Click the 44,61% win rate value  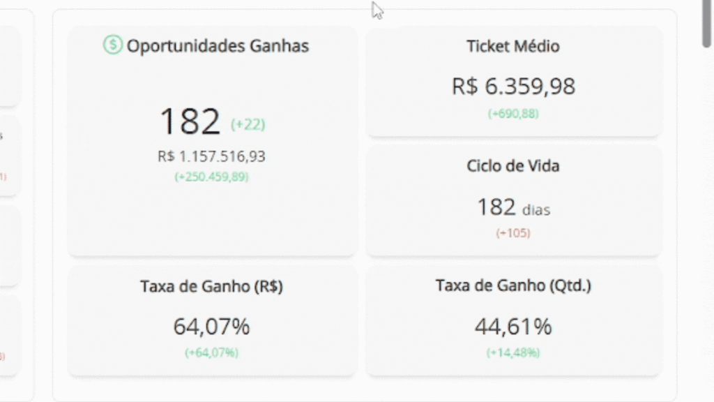pos(513,327)
